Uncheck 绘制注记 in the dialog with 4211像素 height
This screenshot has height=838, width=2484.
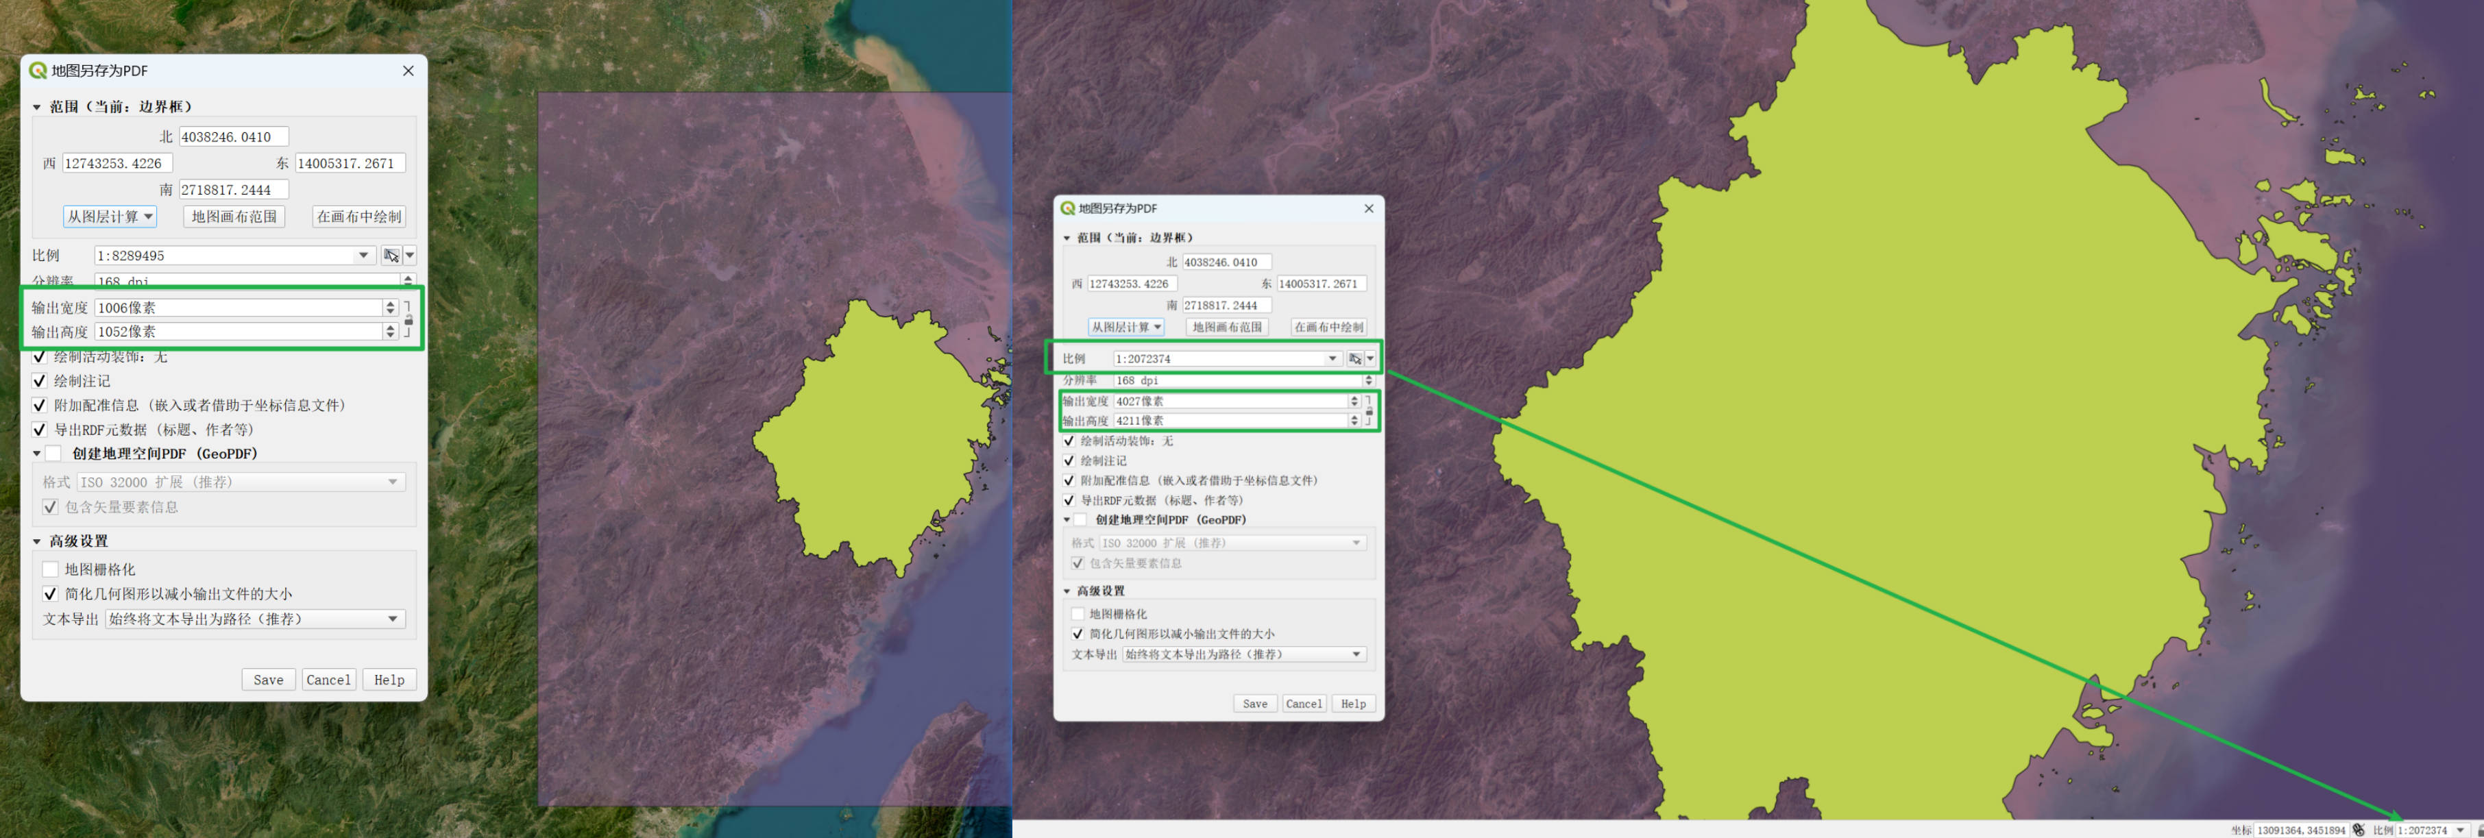click(x=1069, y=461)
